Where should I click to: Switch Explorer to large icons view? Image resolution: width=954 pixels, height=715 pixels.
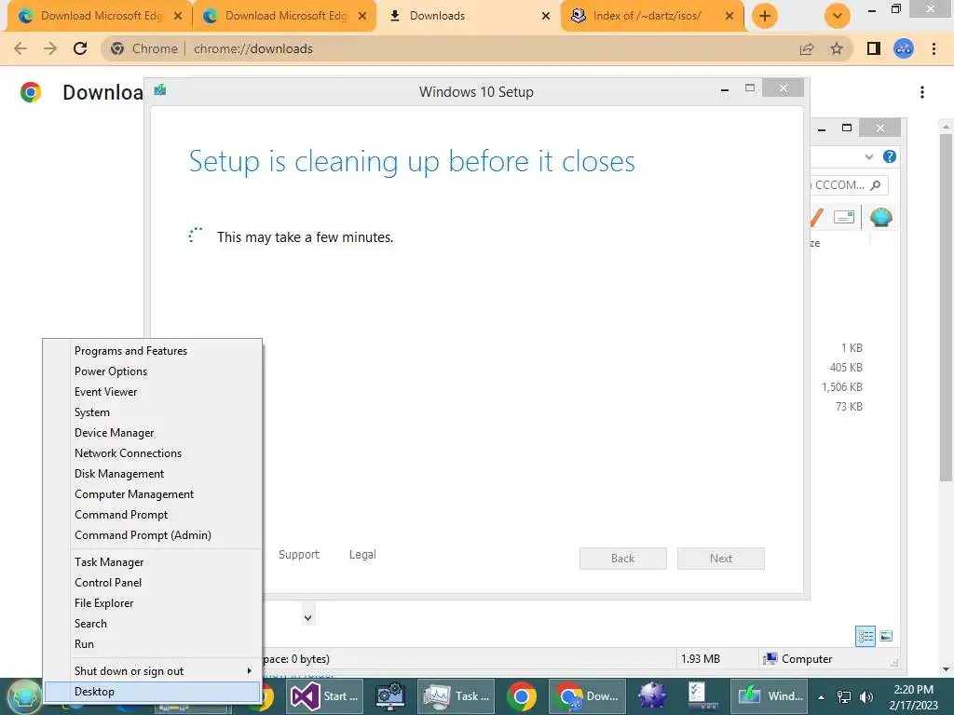887,637
